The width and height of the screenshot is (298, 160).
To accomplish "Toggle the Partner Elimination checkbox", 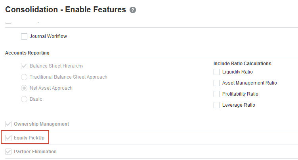I will coord(8,152).
